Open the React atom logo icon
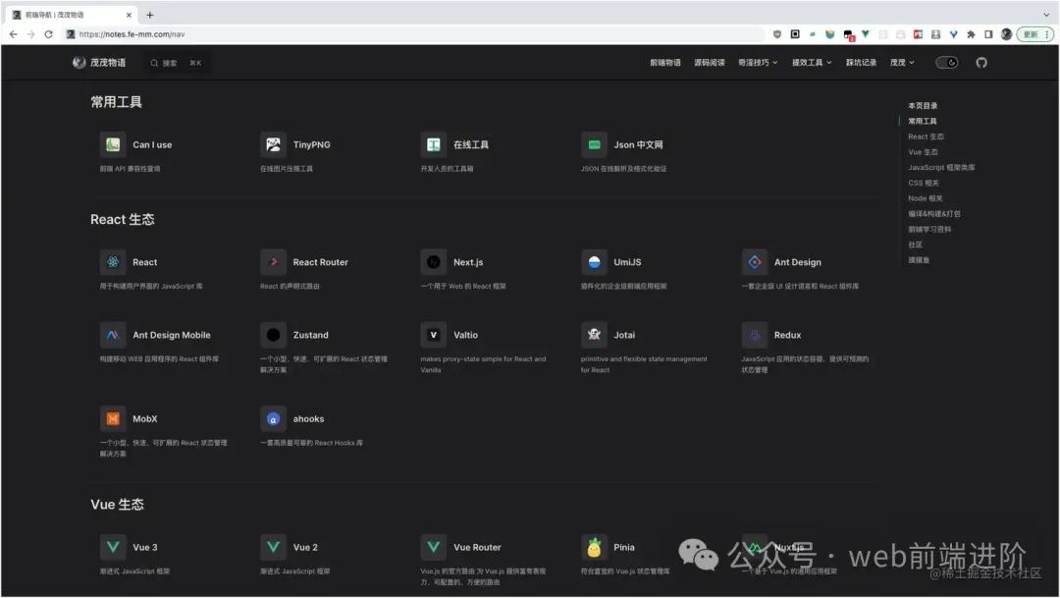This screenshot has height=598, width=1060. click(x=113, y=262)
